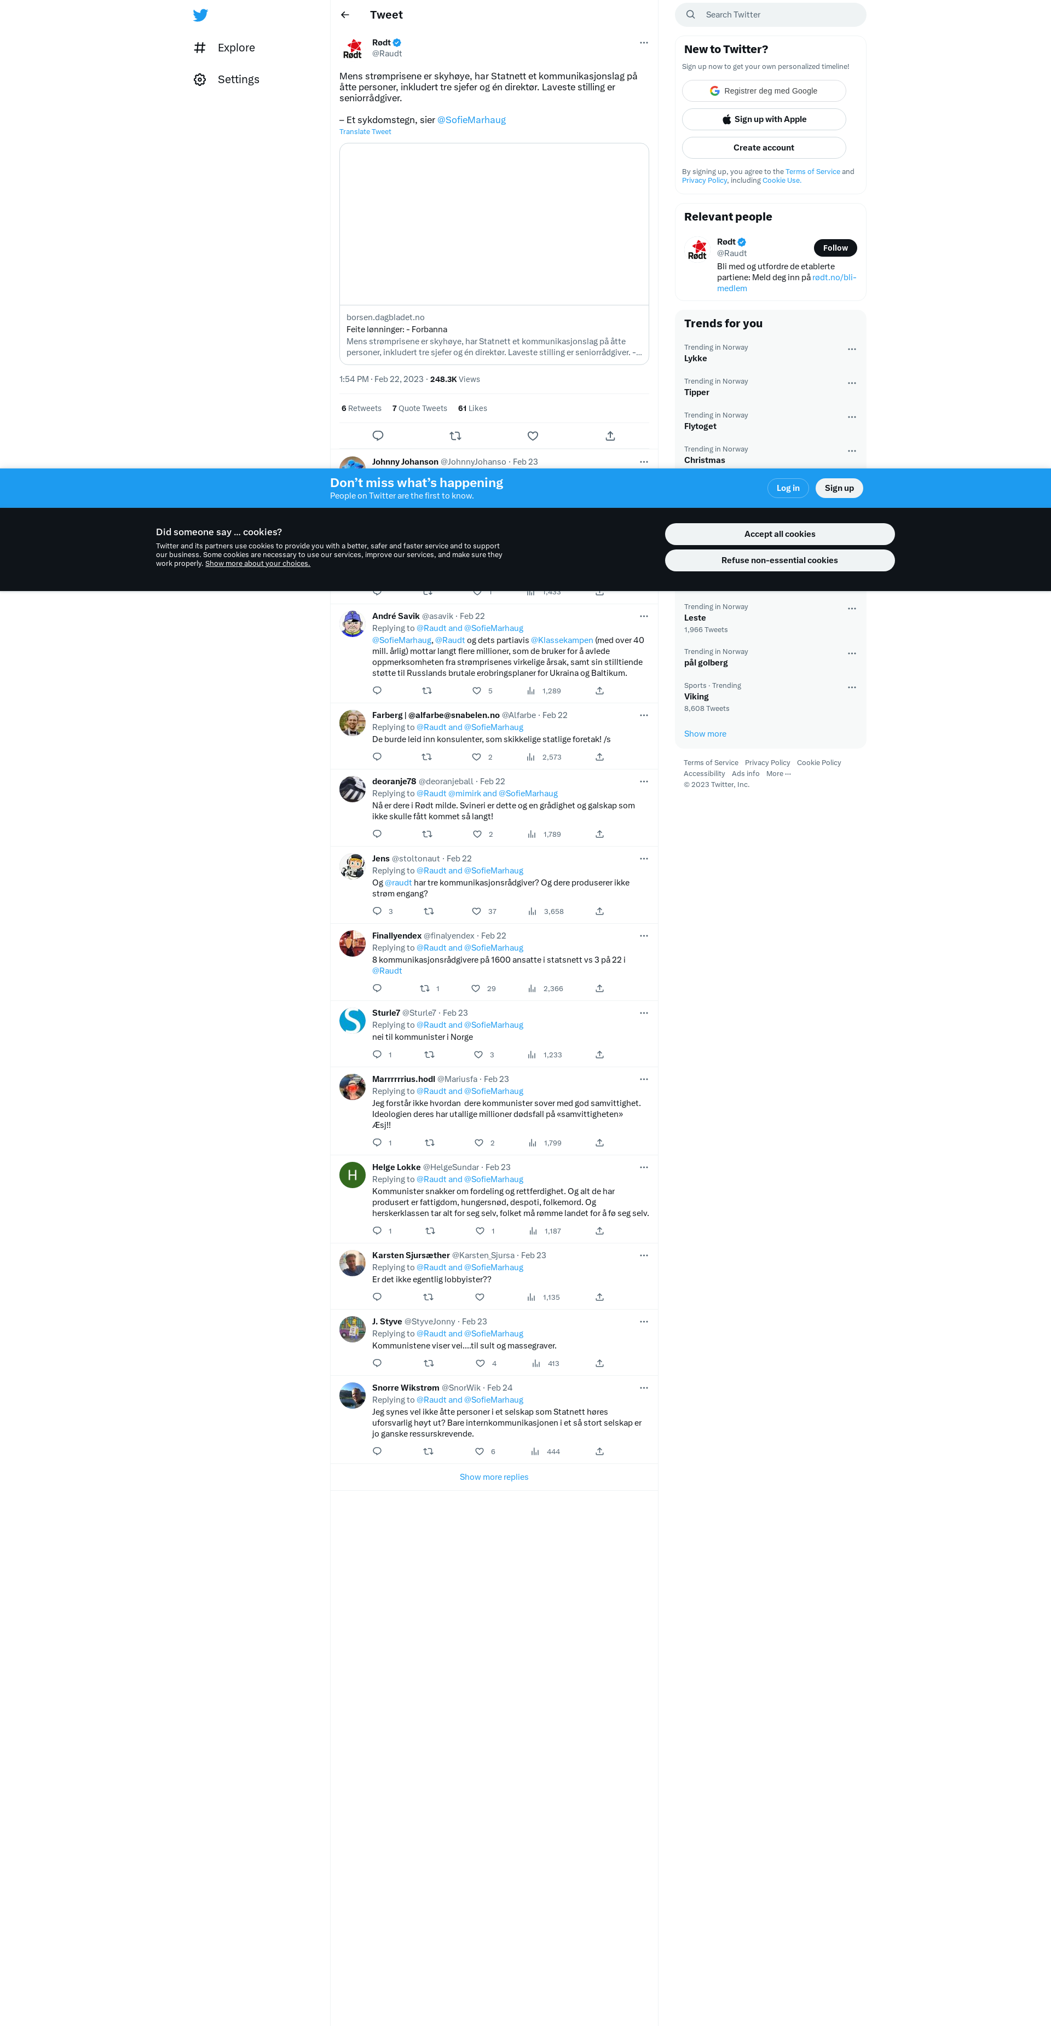Expand the More footer menu
This screenshot has width=1051, height=2026.
778,774
